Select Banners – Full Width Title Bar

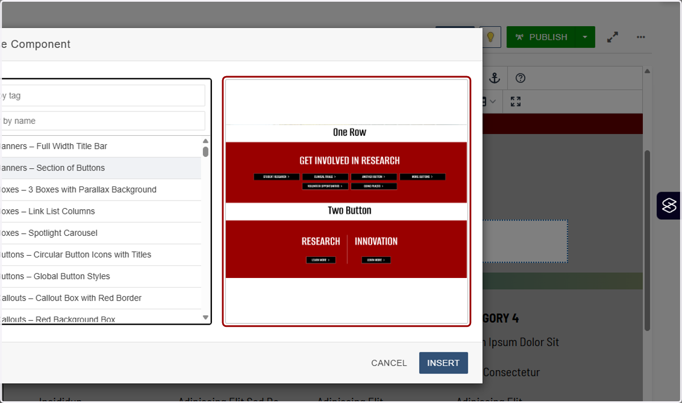[101, 146]
